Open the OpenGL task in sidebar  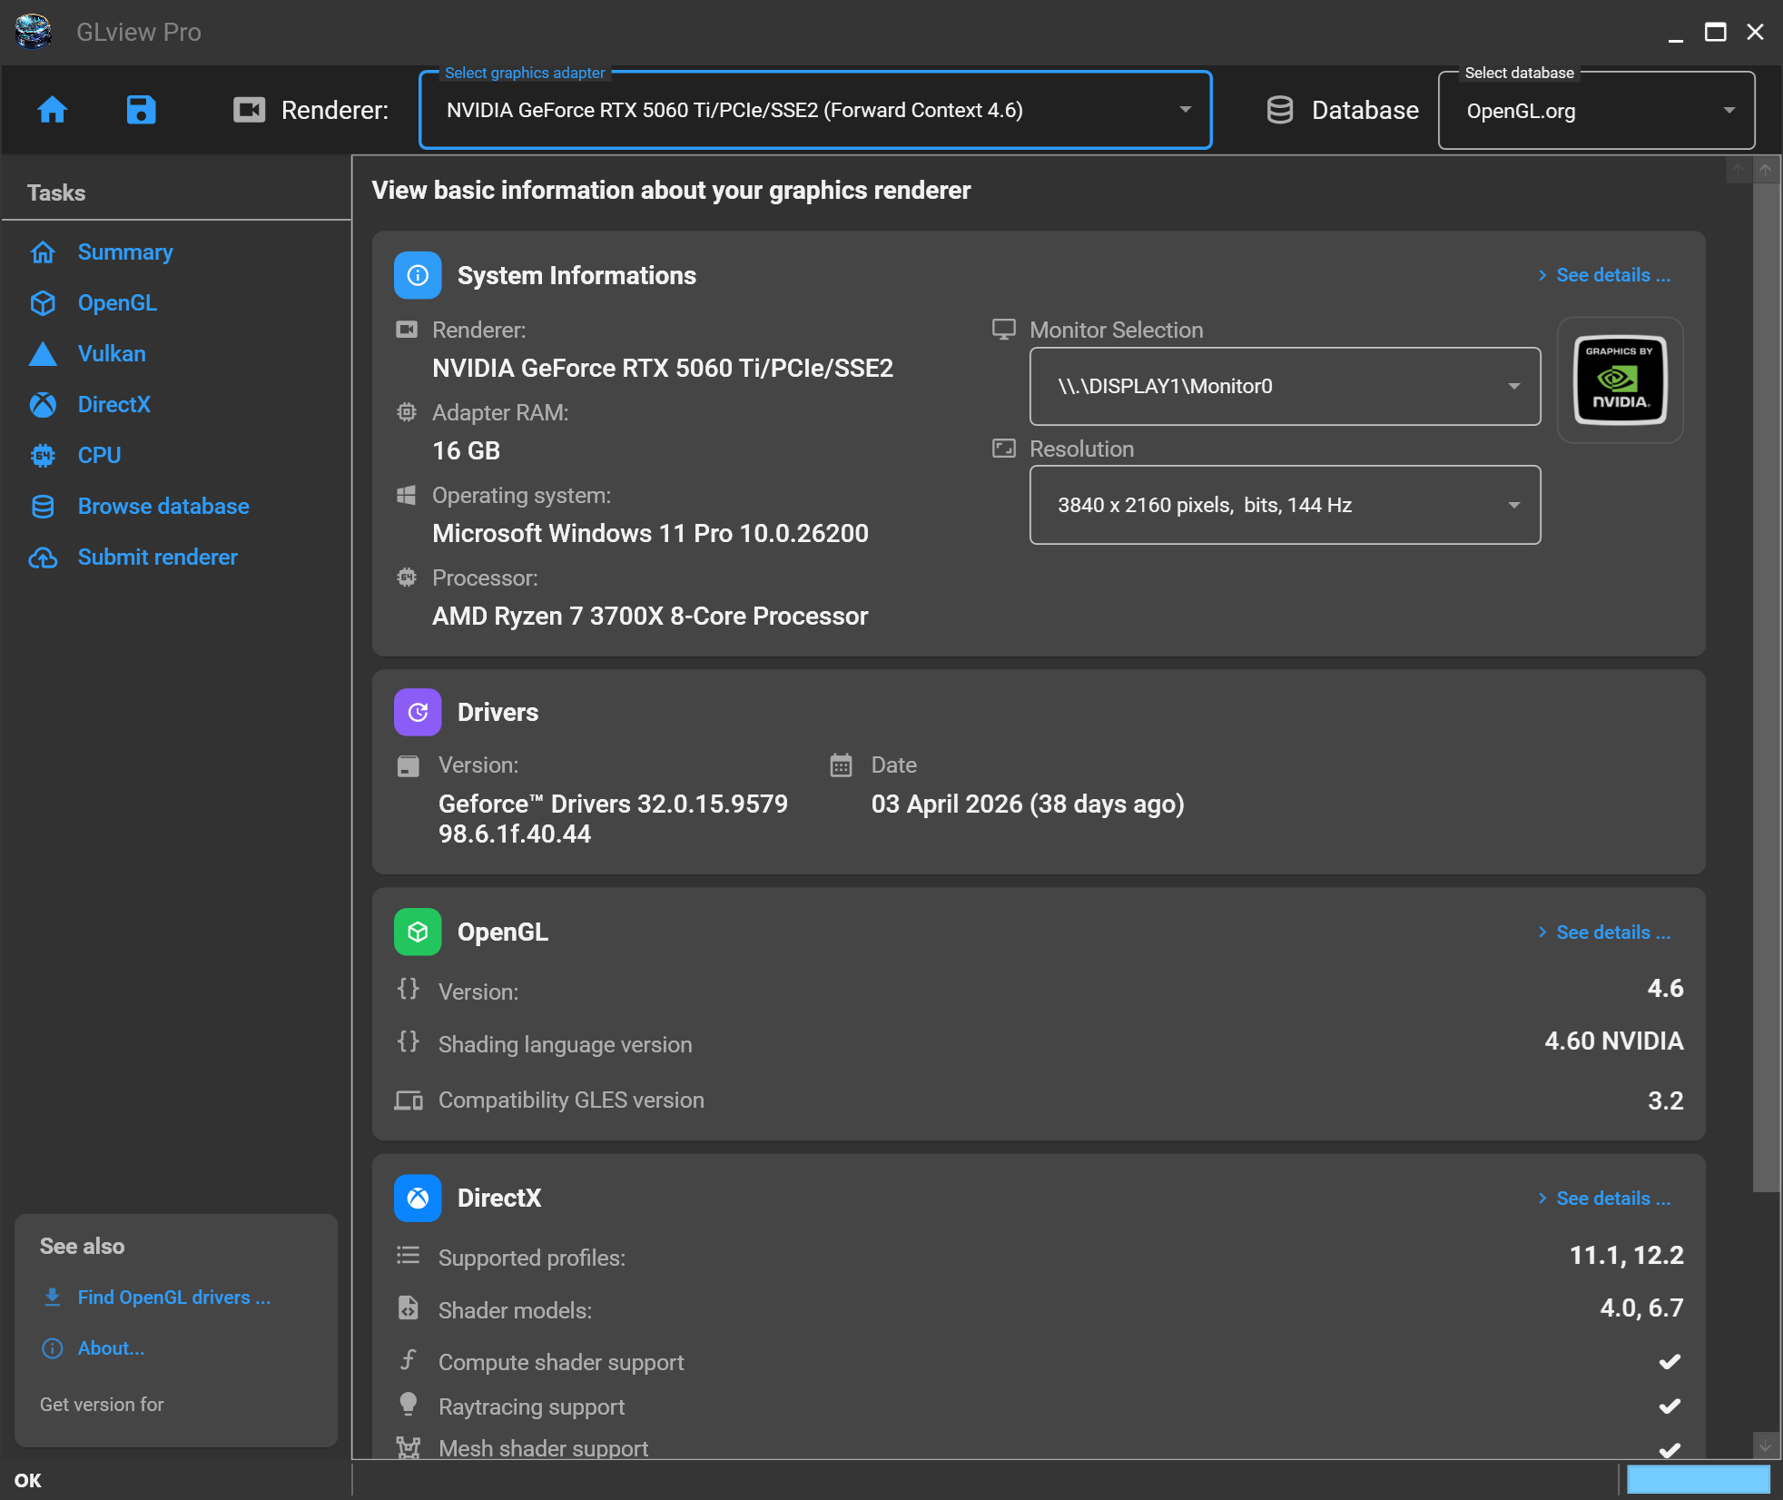pyautogui.click(x=117, y=302)
